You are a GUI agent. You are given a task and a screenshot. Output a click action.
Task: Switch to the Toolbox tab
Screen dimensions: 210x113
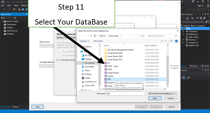tap(16, 107)
